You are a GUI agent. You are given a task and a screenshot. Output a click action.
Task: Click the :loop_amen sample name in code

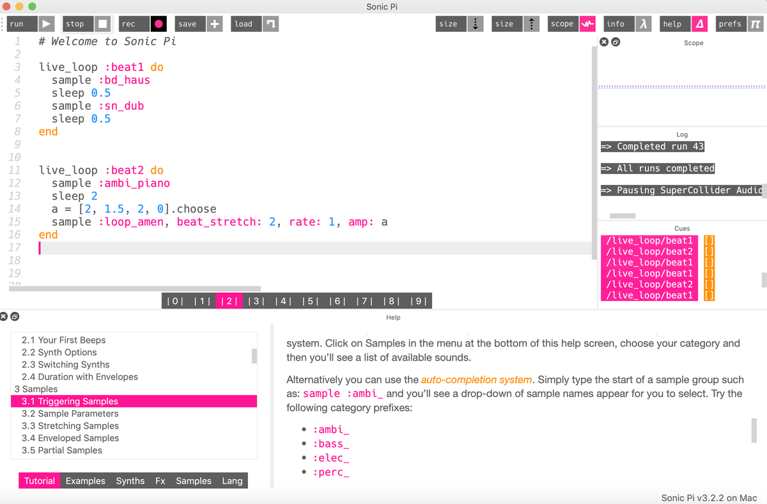130,222
